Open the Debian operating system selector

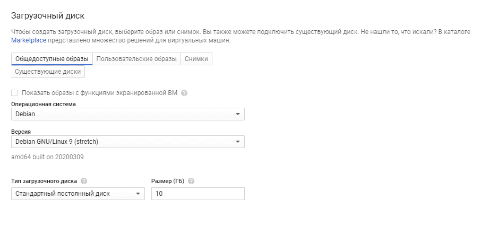(127, 114)
